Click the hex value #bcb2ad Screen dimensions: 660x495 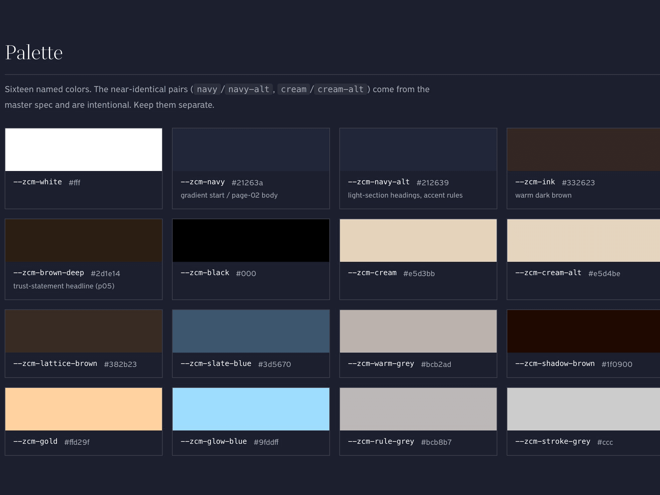pos(436,364)
